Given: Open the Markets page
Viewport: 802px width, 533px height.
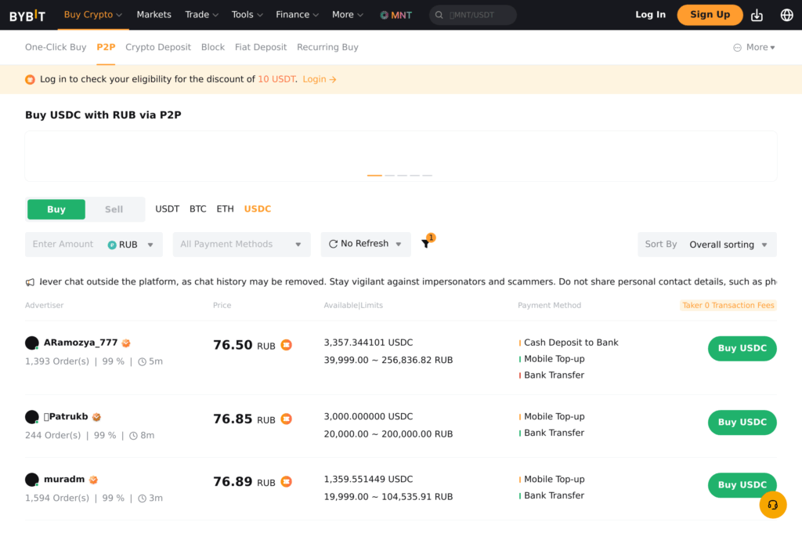Looking at the screenshot, I should coord(154,15).
